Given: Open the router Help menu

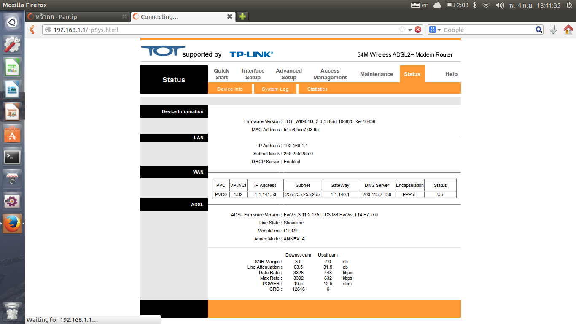Looking at the screenshot, I should 451,74.
